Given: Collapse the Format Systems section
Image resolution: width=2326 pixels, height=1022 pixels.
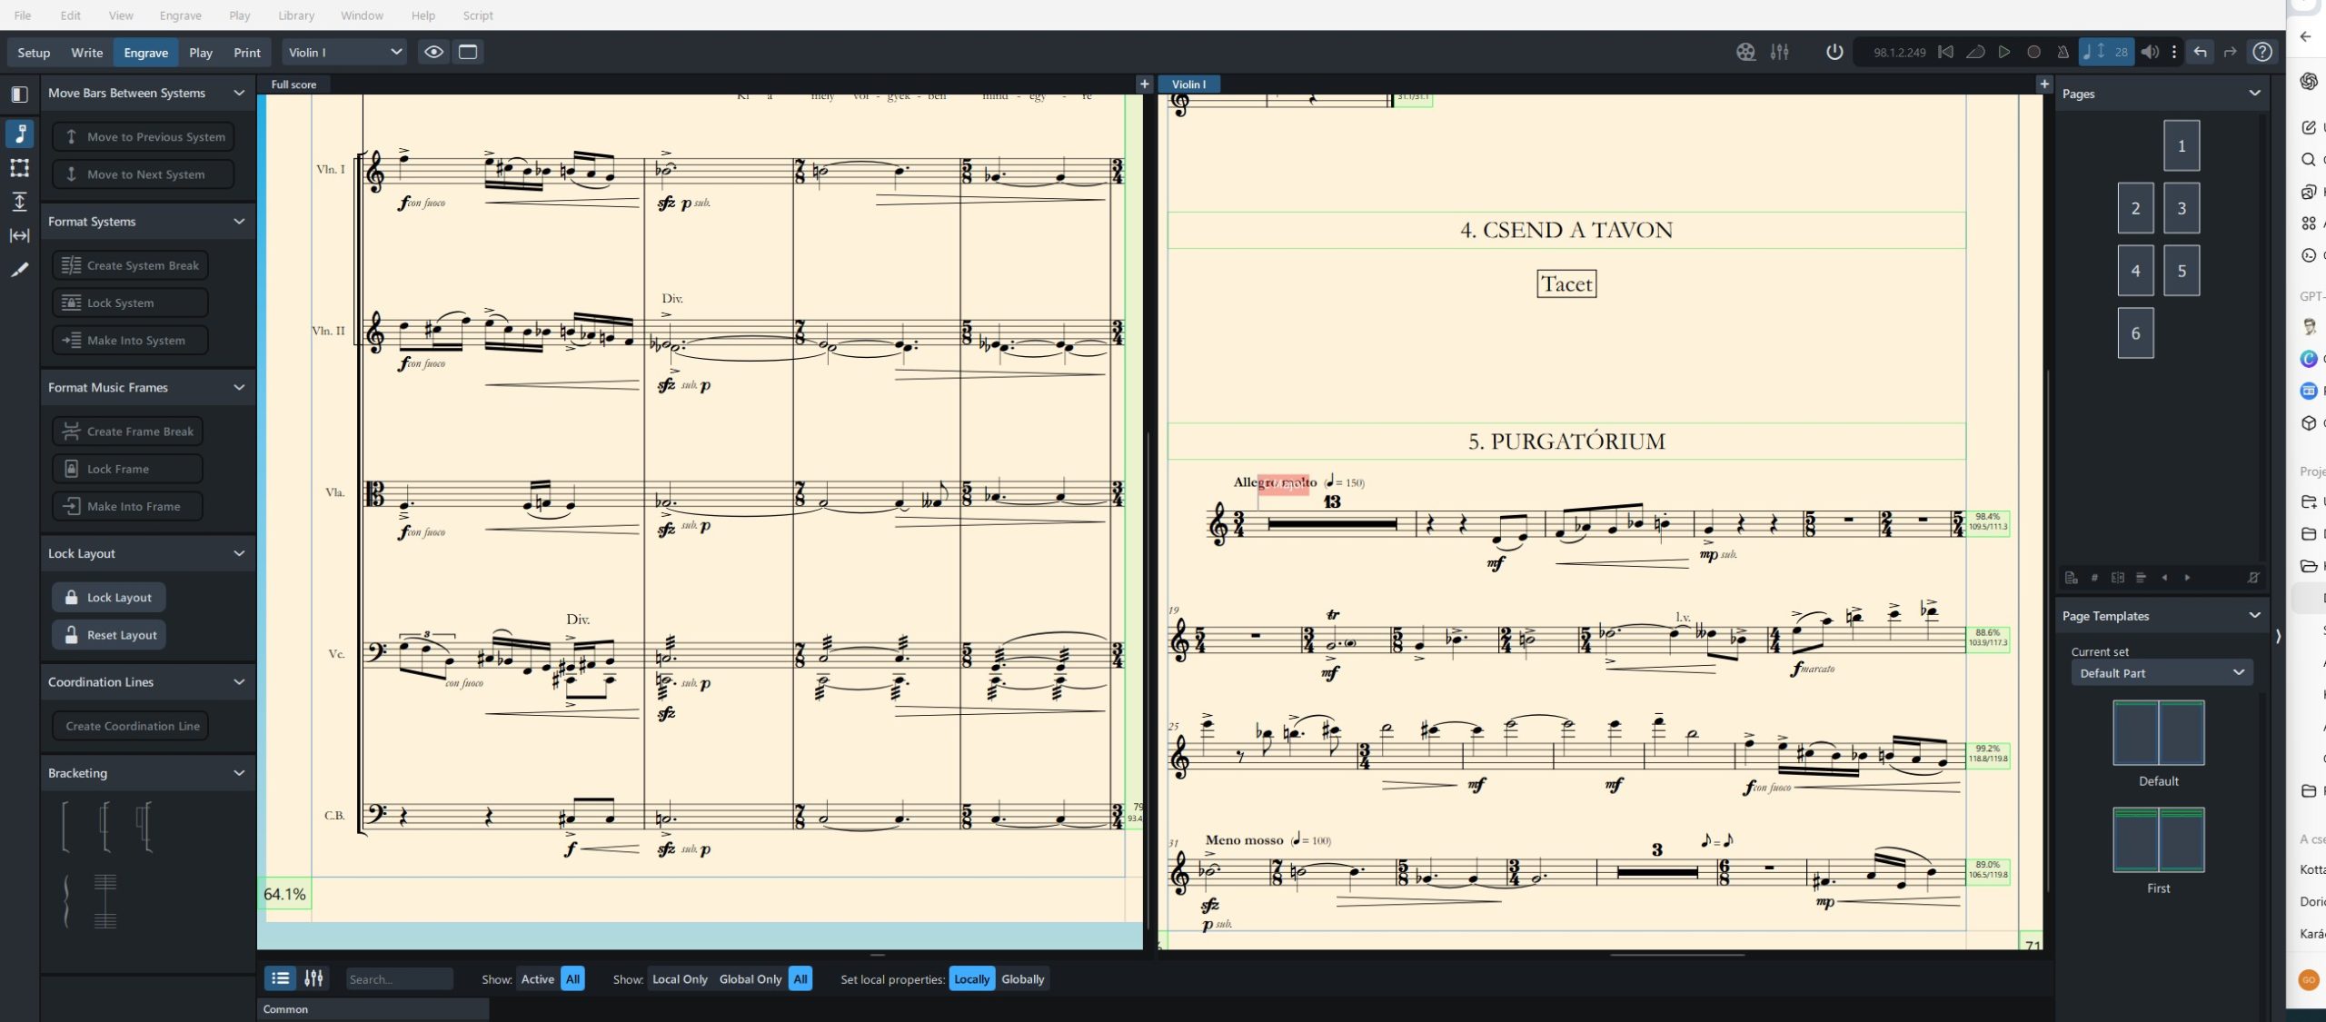Looking at the screenshot, I should tap(239, 222).
